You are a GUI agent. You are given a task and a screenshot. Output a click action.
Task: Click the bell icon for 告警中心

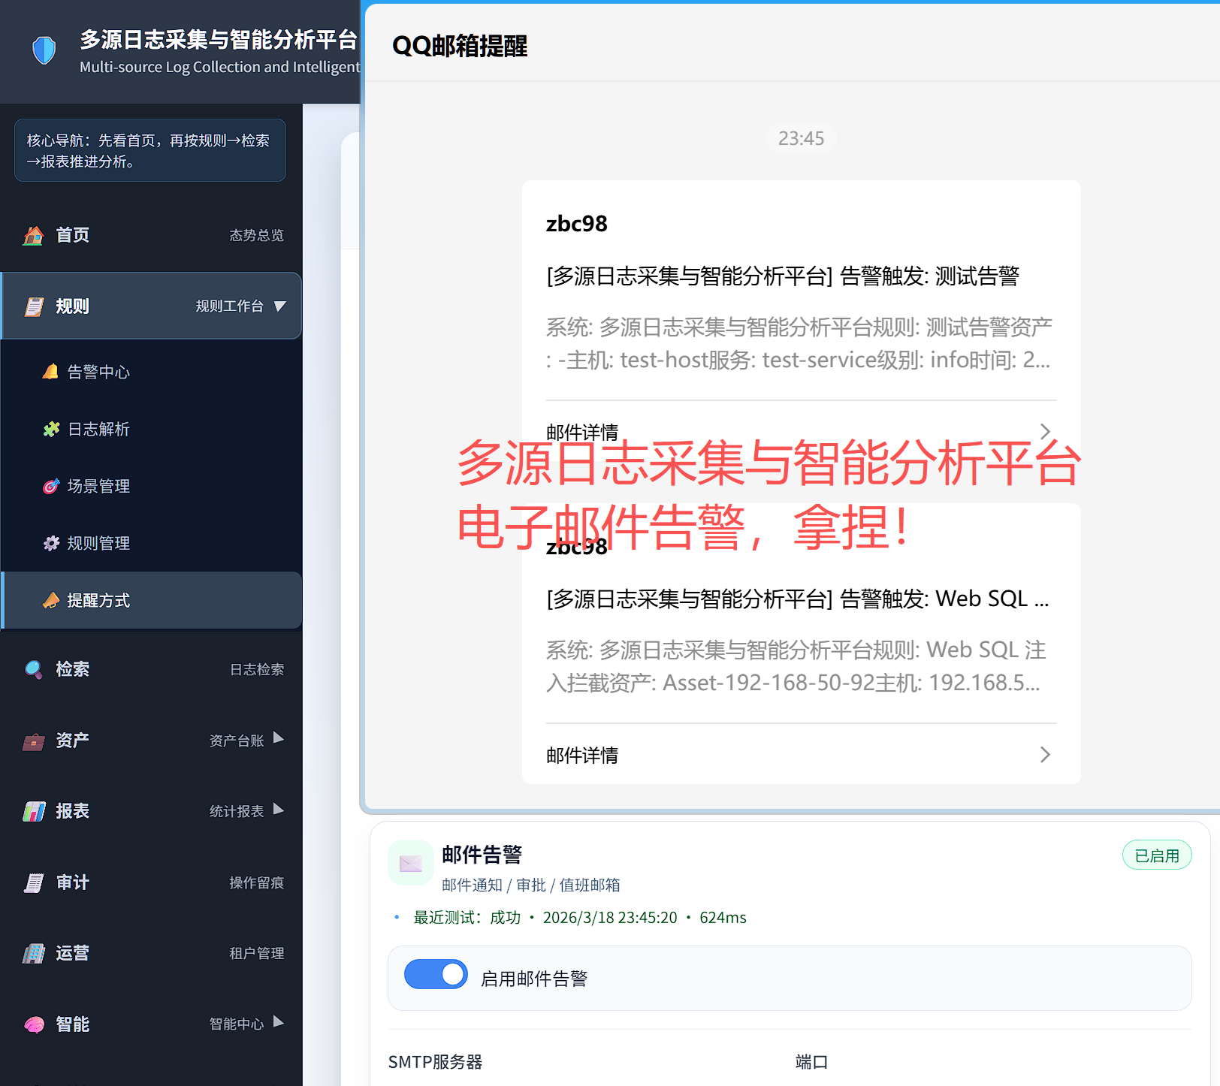pos(50,372)
